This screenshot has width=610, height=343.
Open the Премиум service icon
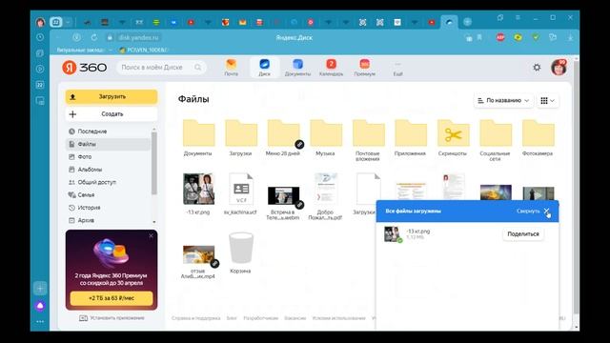(x=364, y=68)
